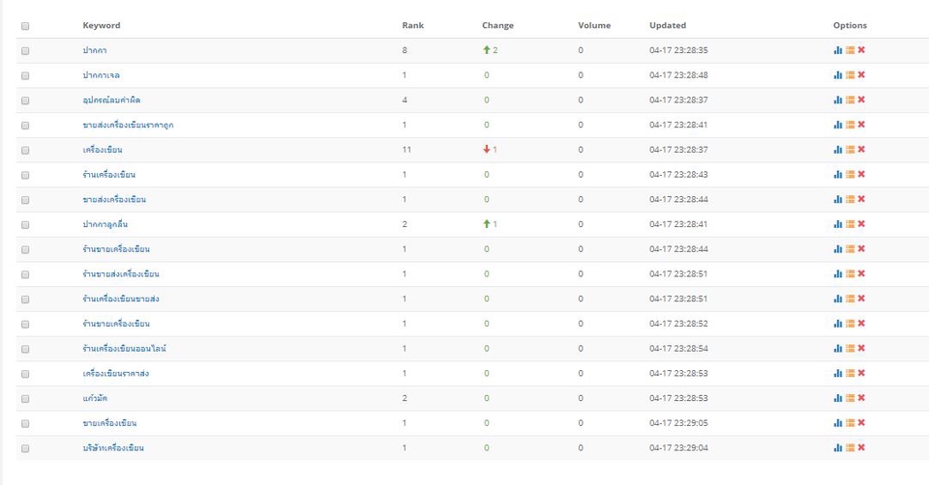Screen dimensions: 929x485
Task: Click the Options column header
Action: (850, 25)
